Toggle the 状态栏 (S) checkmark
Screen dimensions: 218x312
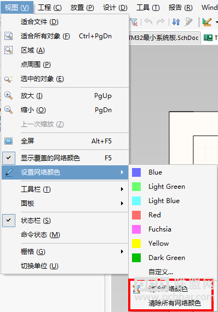click(x=9, y=221)
